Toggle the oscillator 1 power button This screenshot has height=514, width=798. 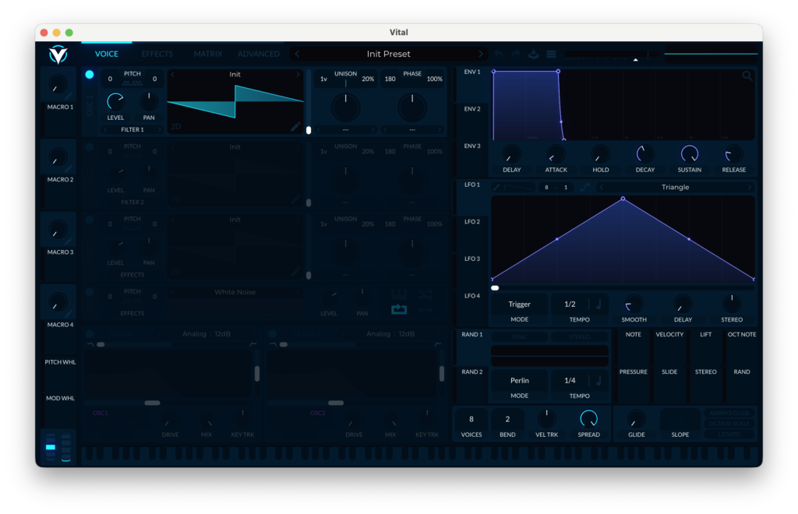[x=90, y=75]
